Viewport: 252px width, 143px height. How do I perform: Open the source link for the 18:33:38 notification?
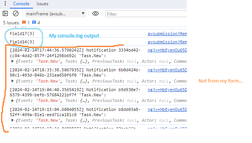(x=167, y=70)
